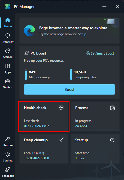Click the Deep cleanup broom icon
Image resolution: width=124 pixels, height=180 pixels.
point(61,140)
